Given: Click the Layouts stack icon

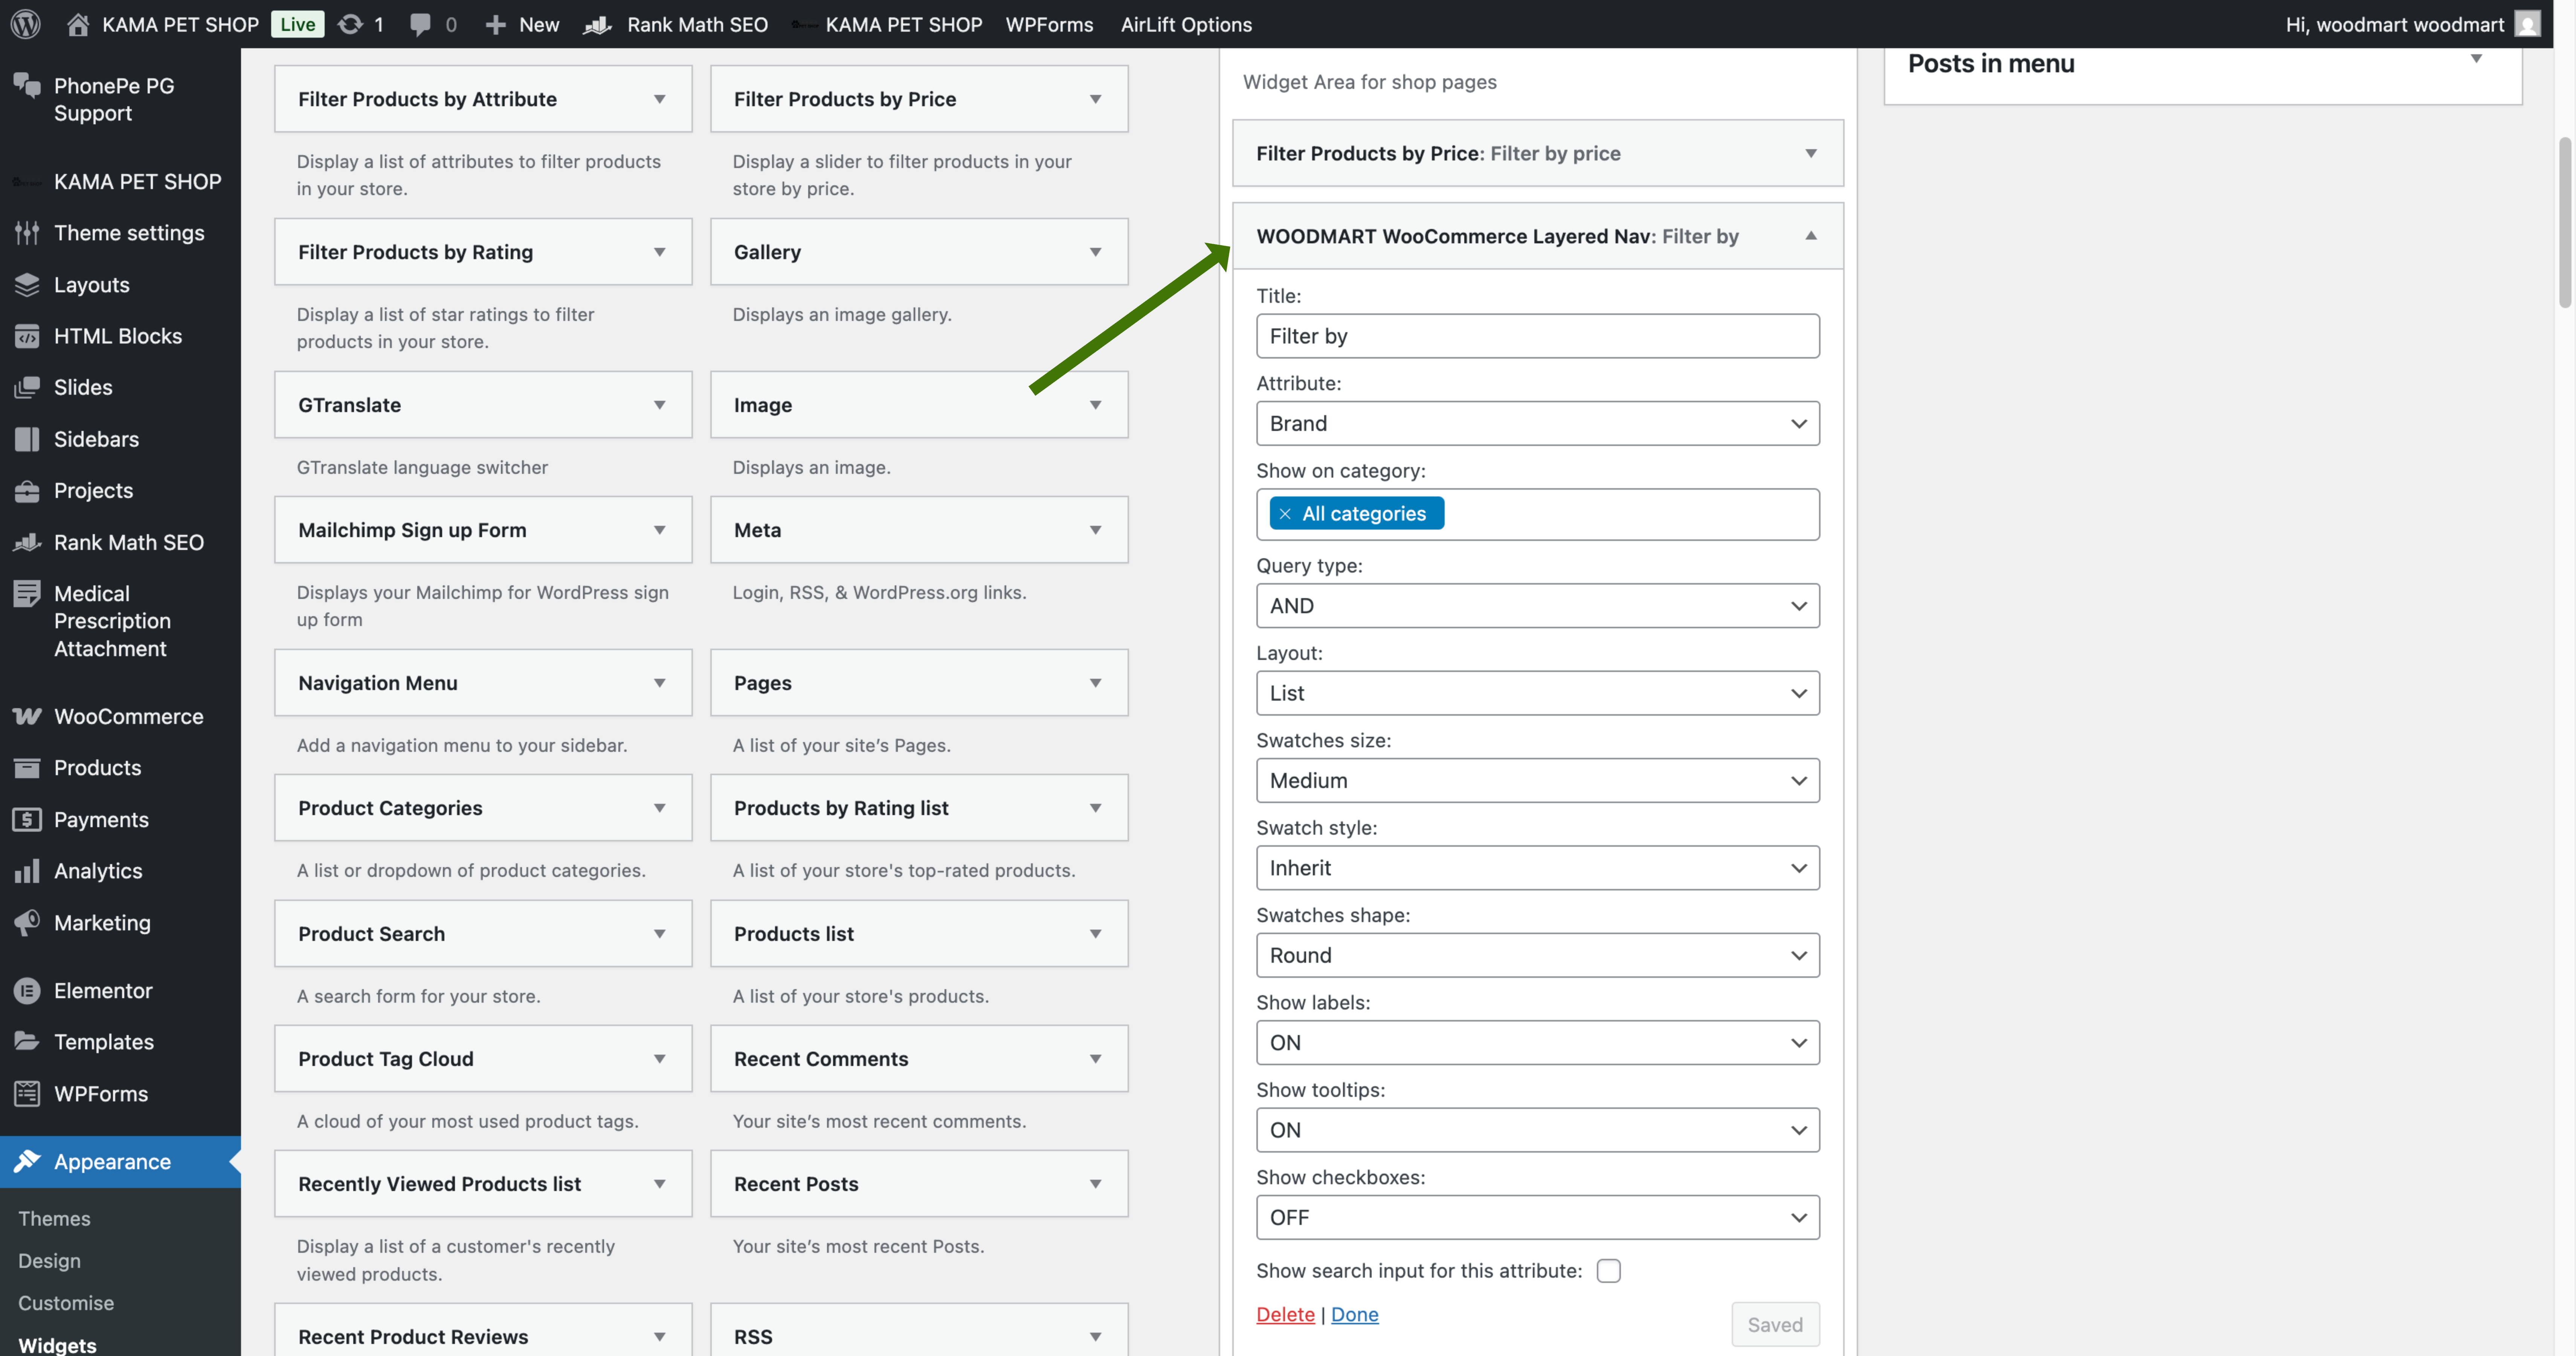Looking at the screenshot, I should pyautogui.click(x=27, y=285).
